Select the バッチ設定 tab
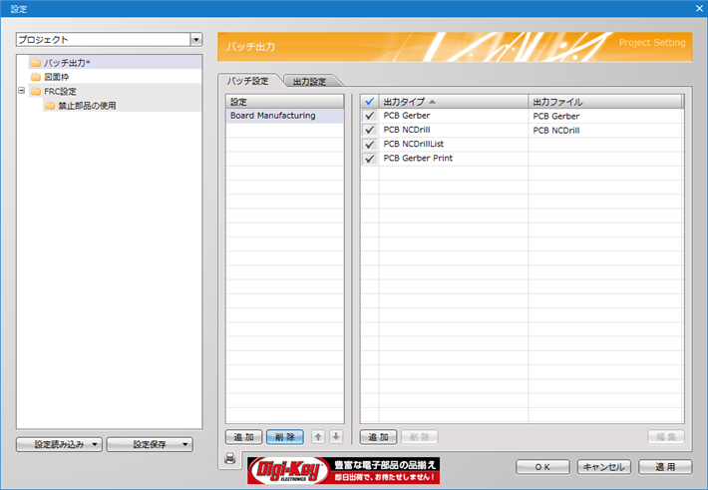The height and width of the screenshot is (490, 708). (248, 81)
